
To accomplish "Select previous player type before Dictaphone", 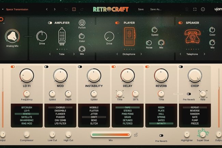I will point(117,54).
